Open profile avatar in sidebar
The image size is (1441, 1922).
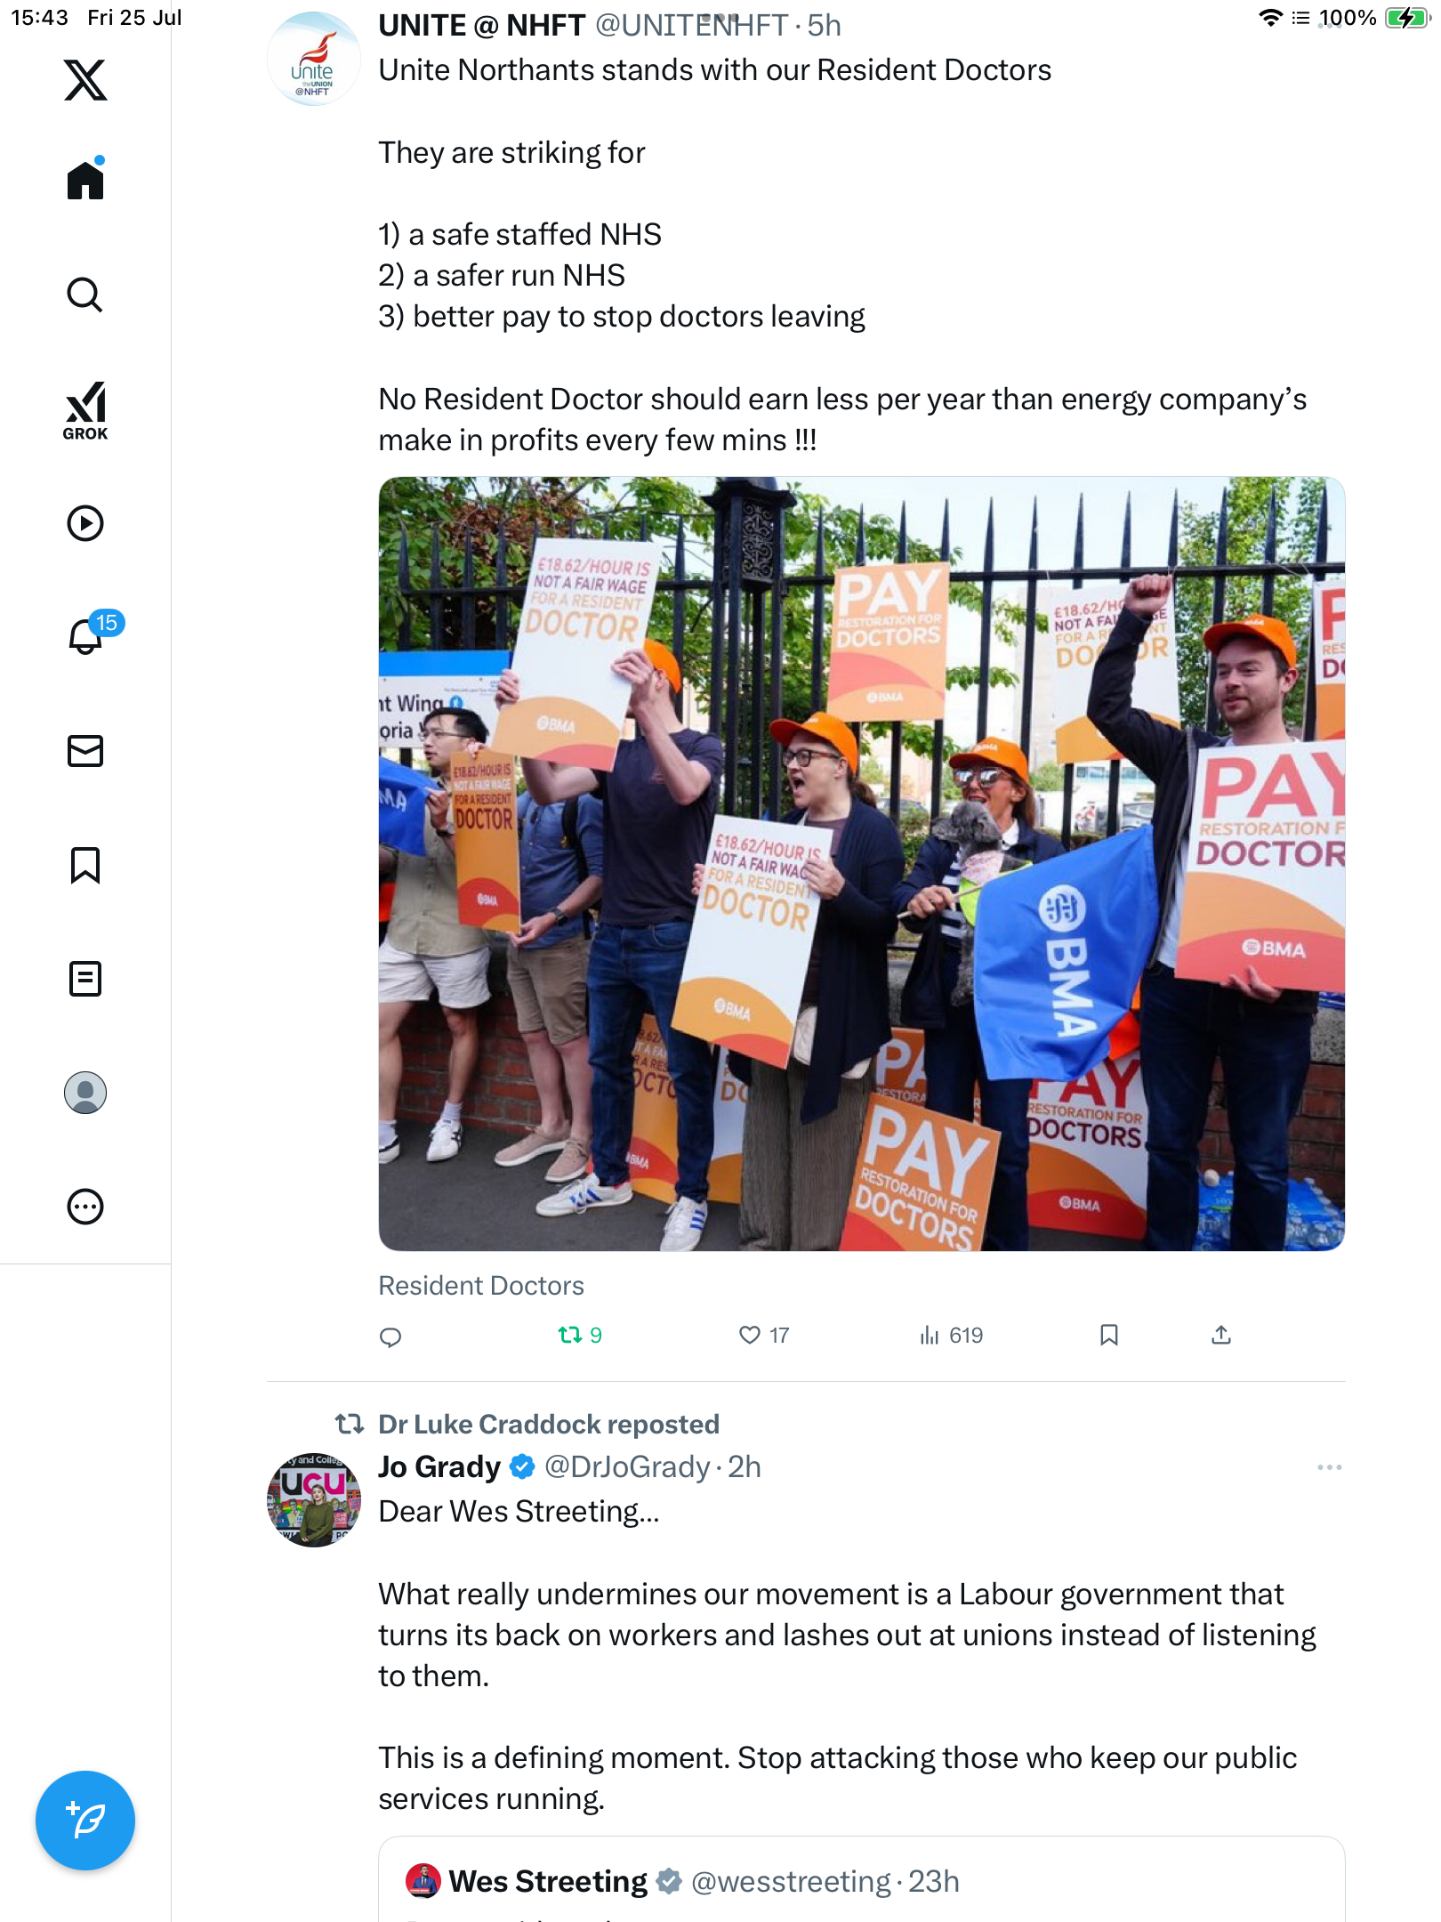tap(85, 1093)
